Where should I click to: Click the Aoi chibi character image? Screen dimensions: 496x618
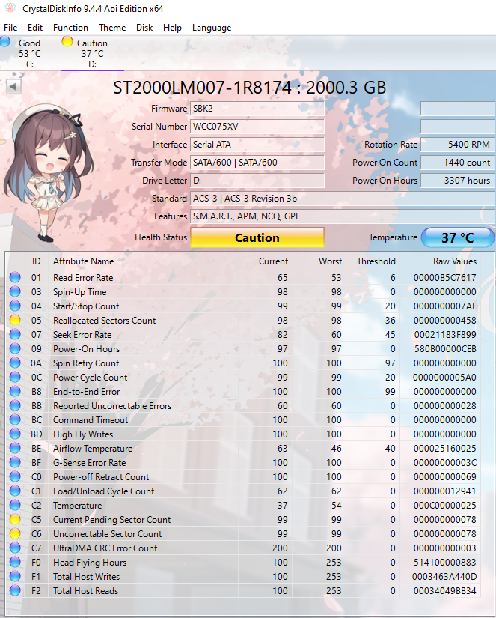pyautogui.click(x=47, y=174)
